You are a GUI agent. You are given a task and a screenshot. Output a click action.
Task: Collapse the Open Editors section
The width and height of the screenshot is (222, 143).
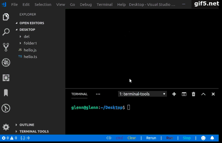point(32,23)
